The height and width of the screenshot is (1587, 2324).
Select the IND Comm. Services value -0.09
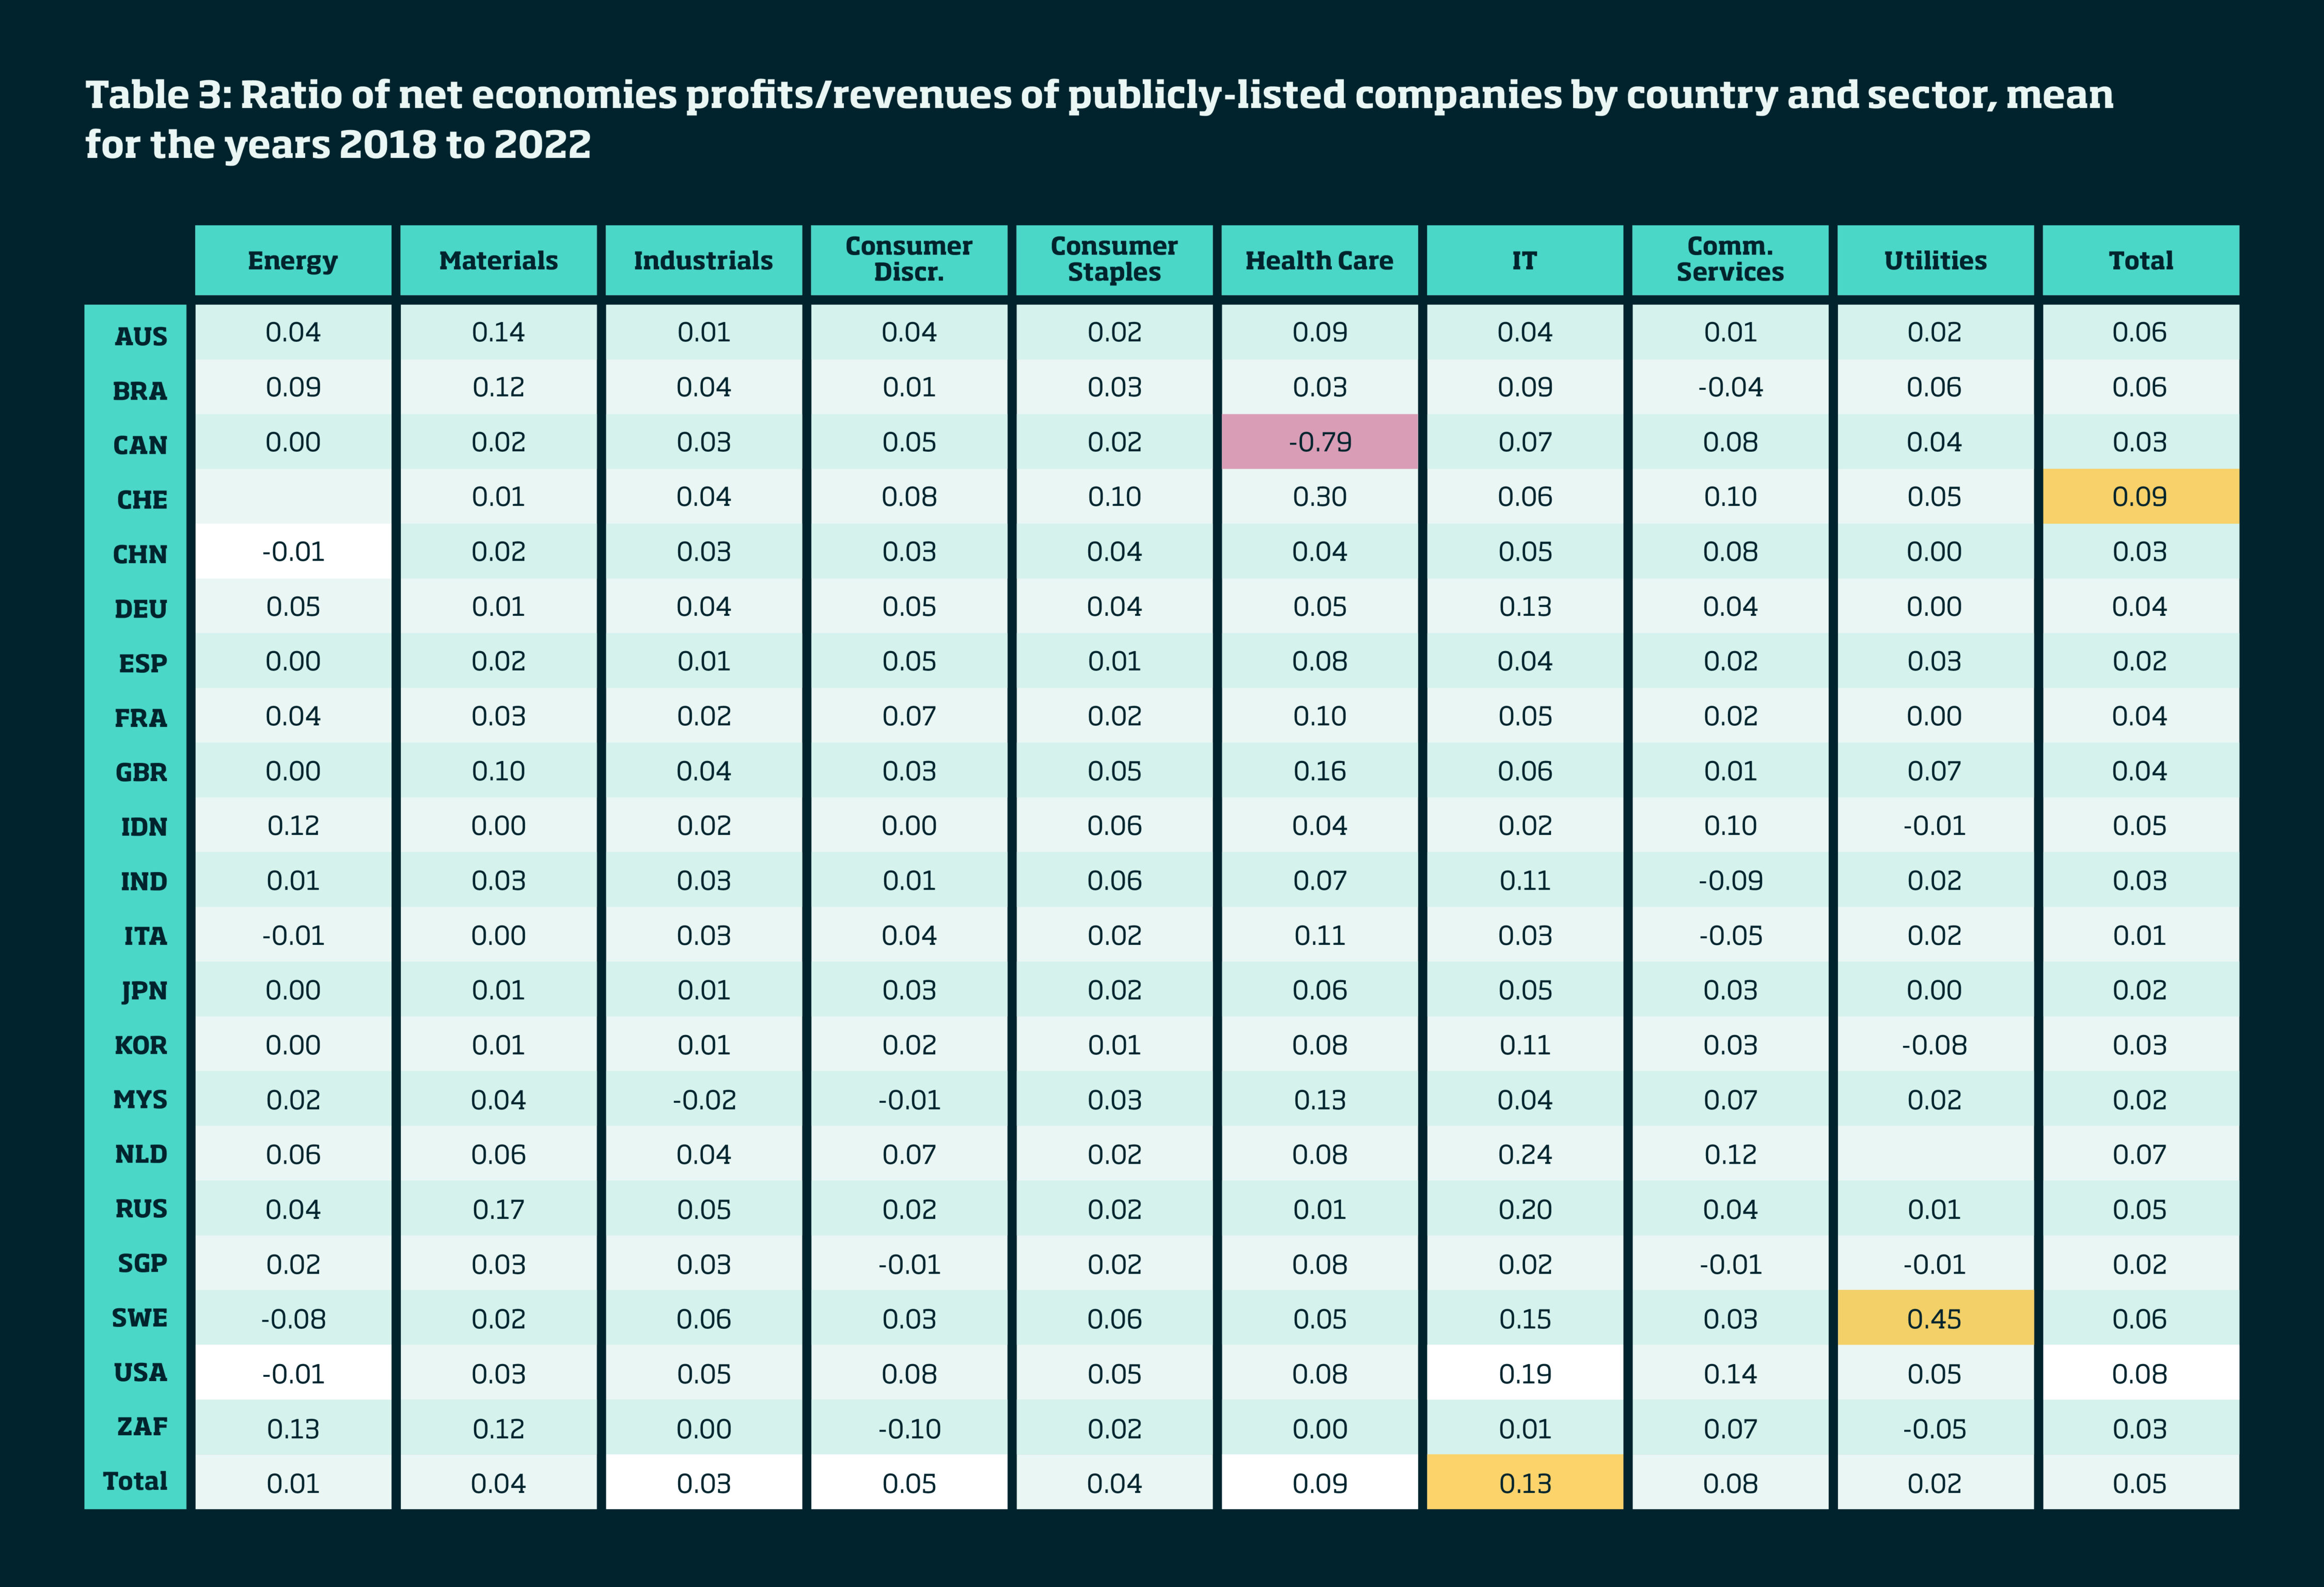point(1730,880)
